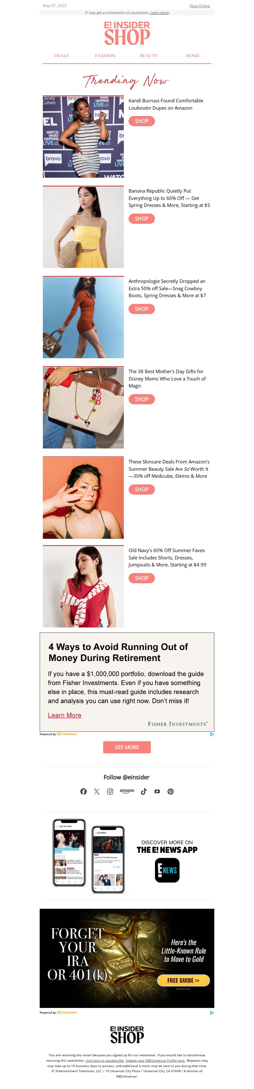Open the Instagram social icon
Image resolution: width=254 pixels, height=1089 pixels.
point(110,791)
